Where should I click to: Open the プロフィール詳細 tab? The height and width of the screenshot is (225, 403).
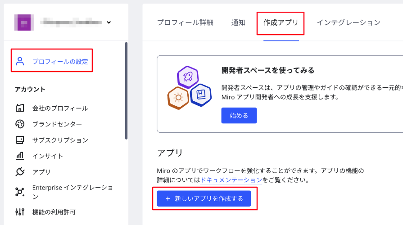(x=186, y=22)
